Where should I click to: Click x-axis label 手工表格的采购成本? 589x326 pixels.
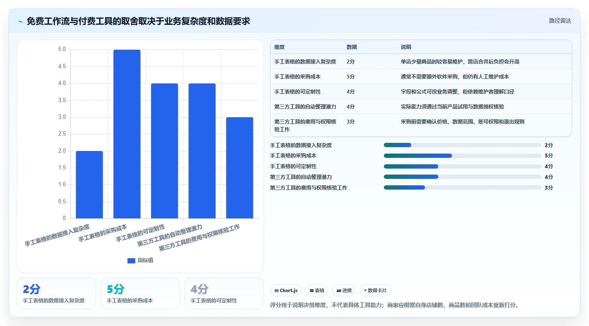click(x=103, y=233)
